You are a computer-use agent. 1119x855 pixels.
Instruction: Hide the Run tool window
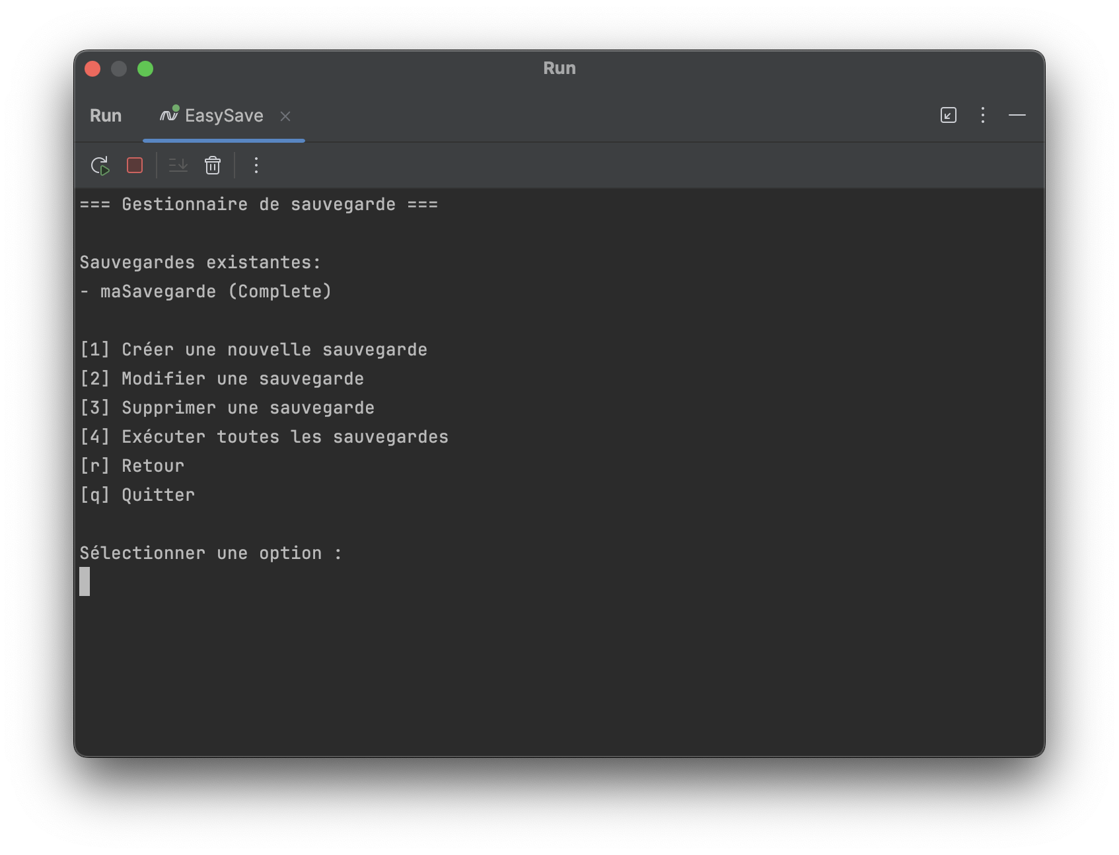1018,116
